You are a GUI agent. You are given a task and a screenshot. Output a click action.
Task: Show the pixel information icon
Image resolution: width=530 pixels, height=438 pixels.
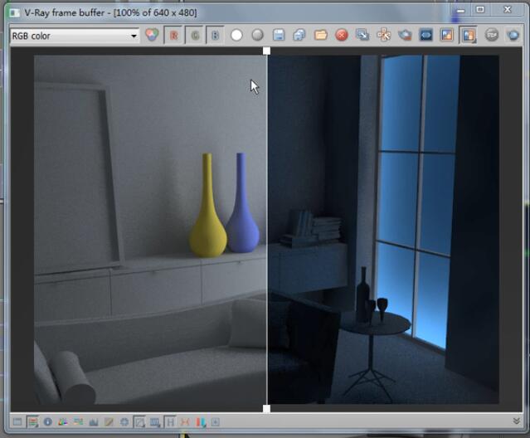(47, 422)
